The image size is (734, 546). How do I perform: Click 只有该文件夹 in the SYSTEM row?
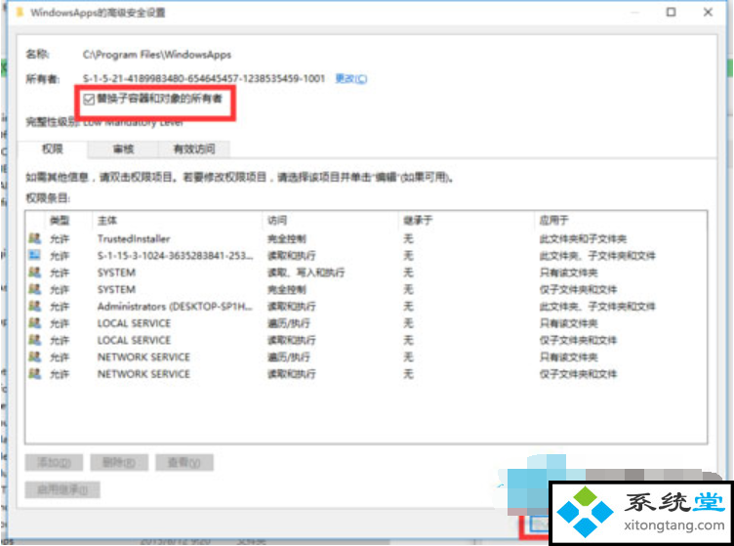tap(568, 273)
